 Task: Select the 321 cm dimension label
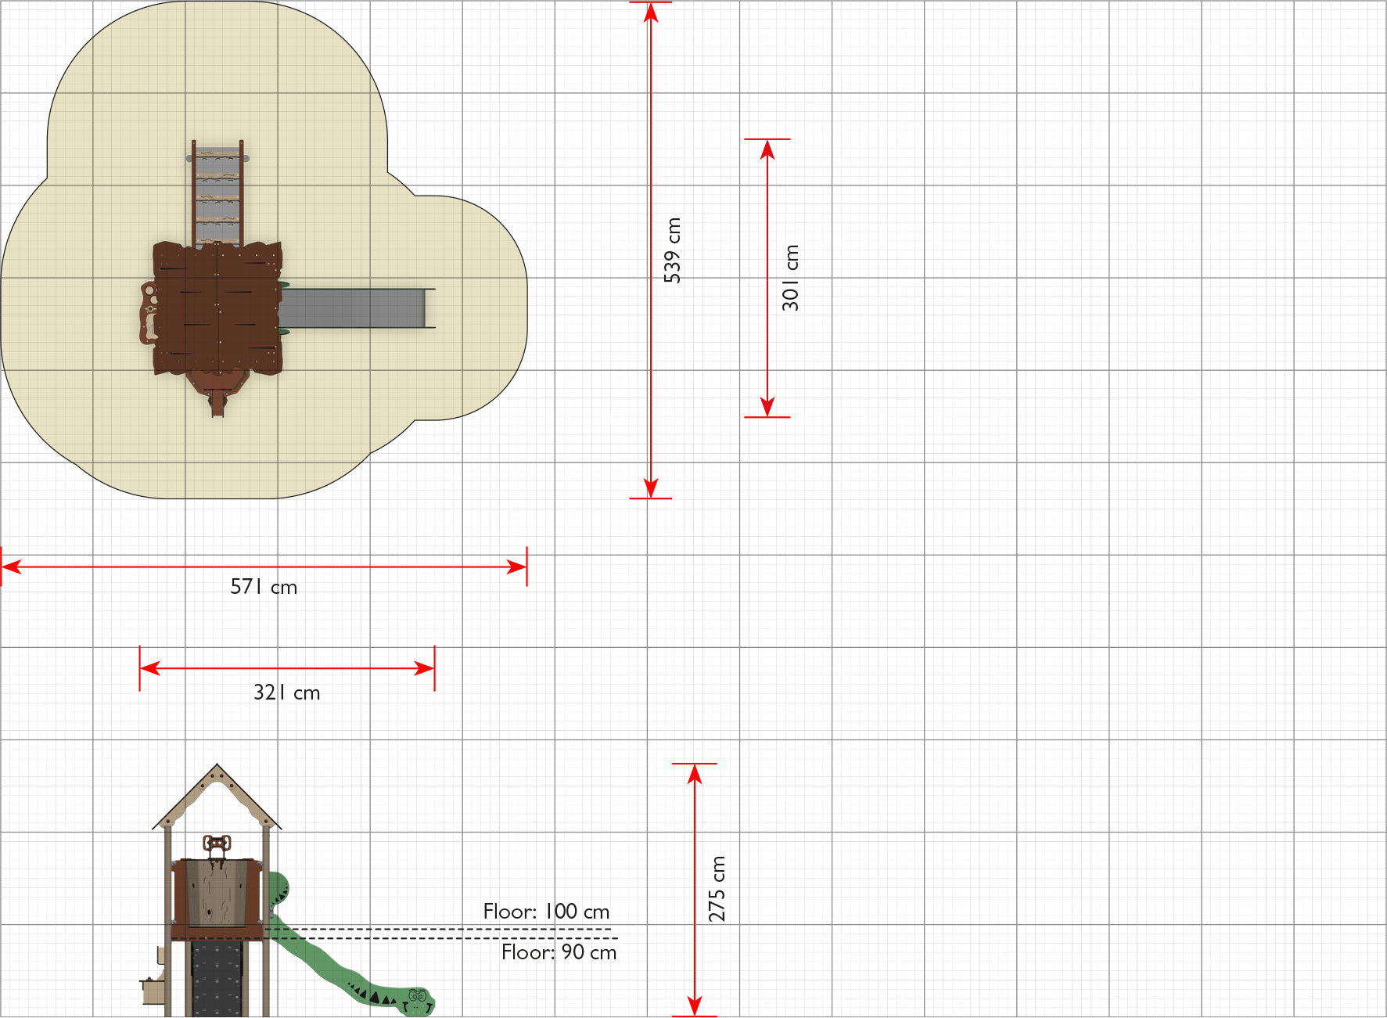click(286, 692)
